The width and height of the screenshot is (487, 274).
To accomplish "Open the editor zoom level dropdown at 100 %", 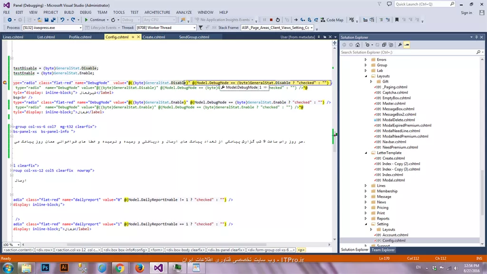I will tap(19, 245).
